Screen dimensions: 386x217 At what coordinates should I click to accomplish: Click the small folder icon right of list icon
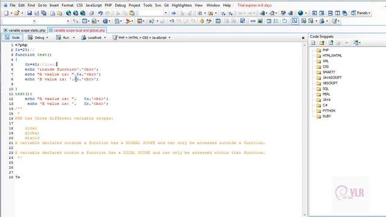[285, 21]
